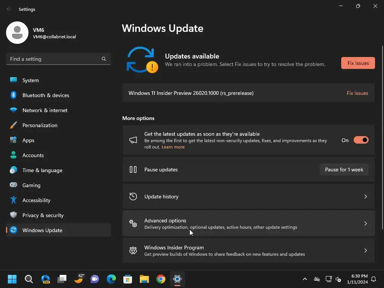
Task: Go to Network & internet settings
Action: click(x=58, y=110)
